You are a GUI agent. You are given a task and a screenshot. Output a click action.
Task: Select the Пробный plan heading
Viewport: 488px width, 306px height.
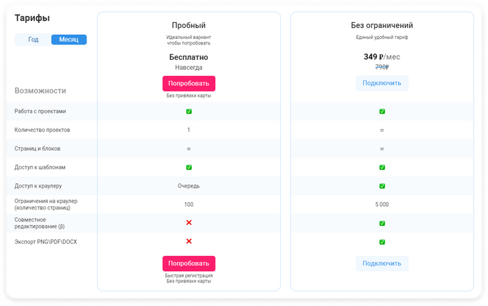pos(189,25)
